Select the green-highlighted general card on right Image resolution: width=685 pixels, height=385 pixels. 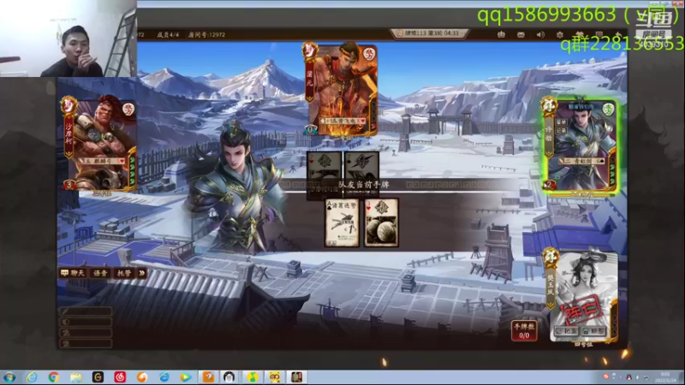click(x=581, y=146)
